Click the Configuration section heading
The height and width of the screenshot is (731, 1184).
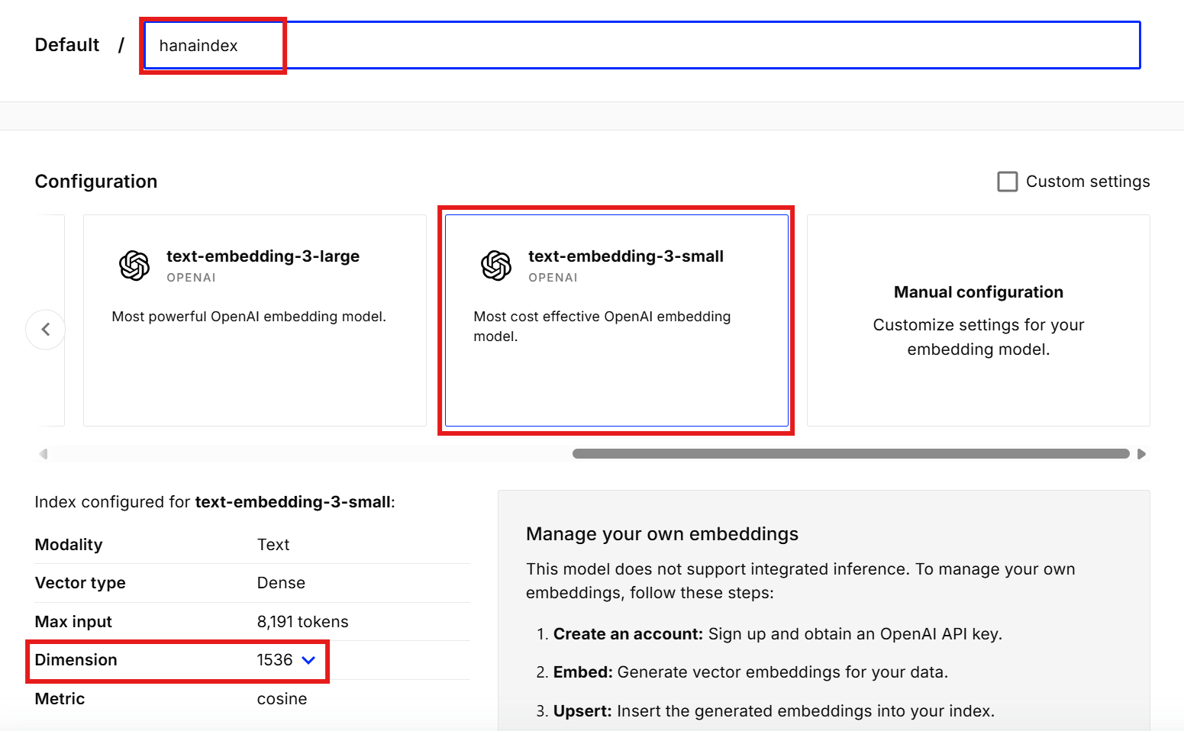(96, 182)
